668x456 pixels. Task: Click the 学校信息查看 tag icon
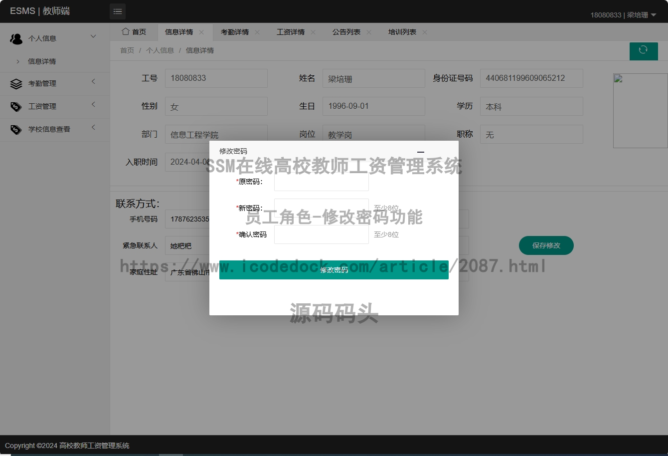pyautogui.click(x=16, y=130)
